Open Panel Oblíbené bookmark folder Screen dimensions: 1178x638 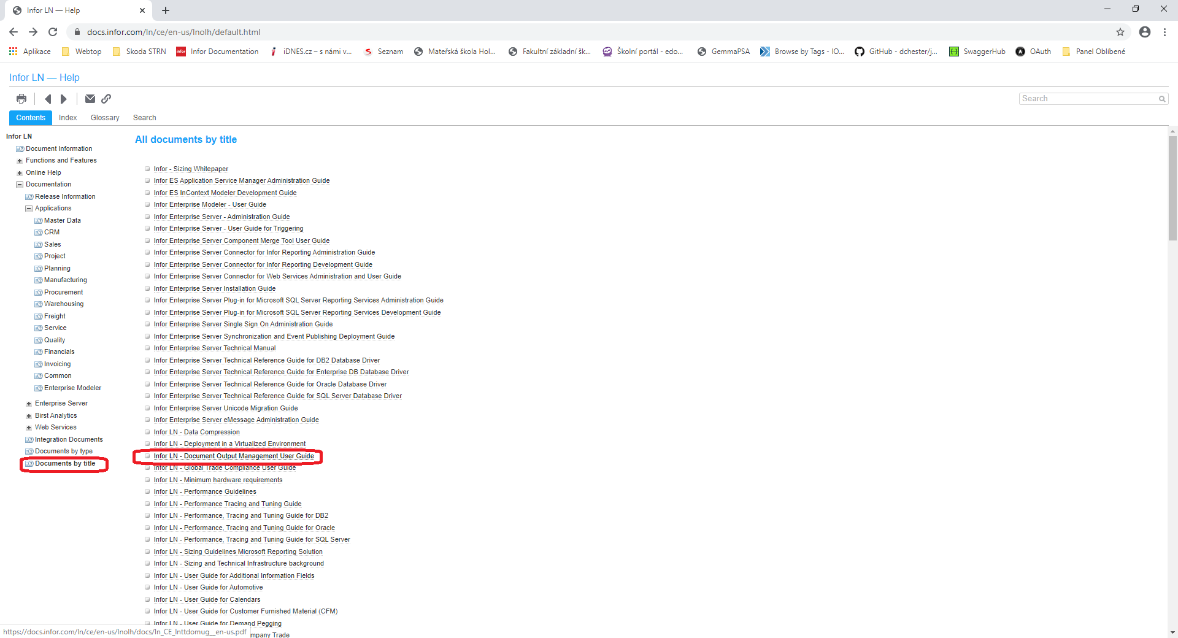click(1094, 52)
